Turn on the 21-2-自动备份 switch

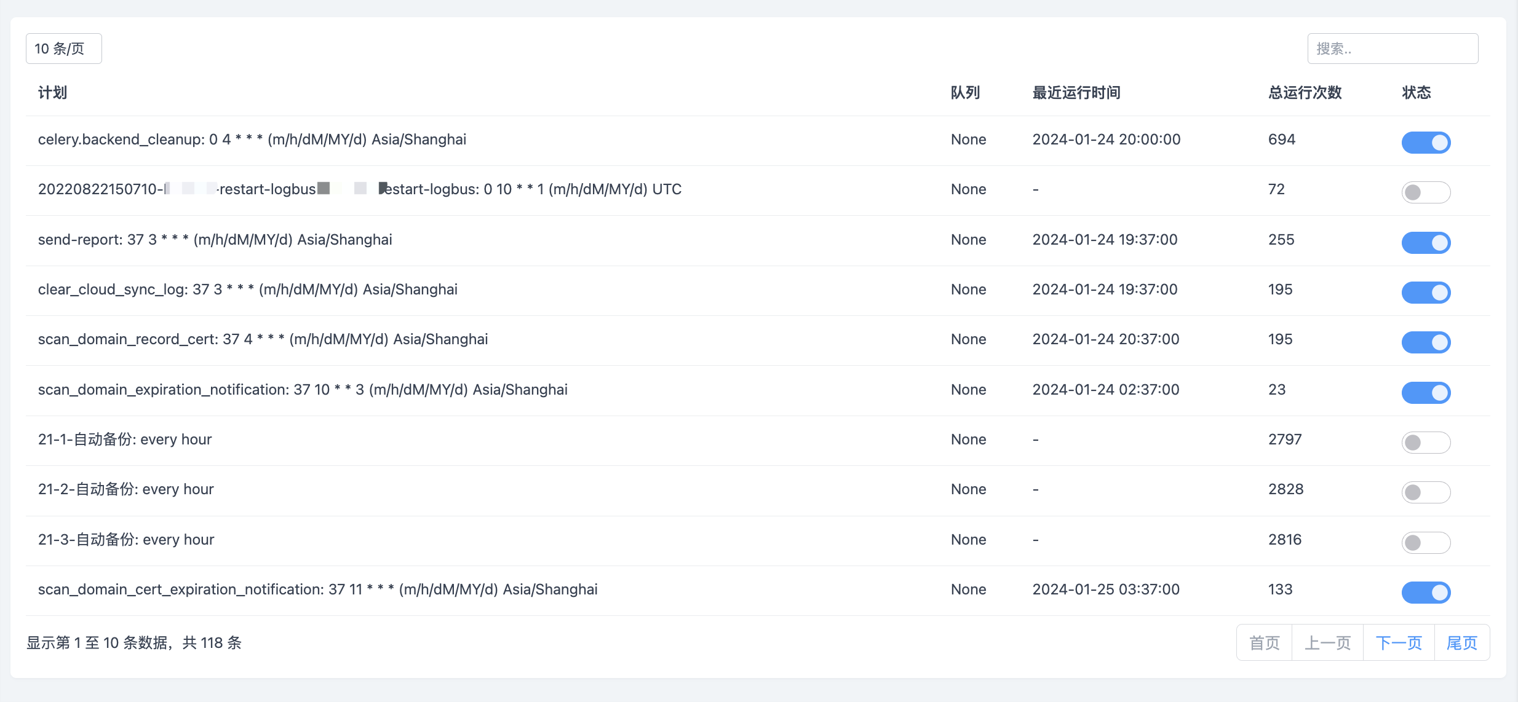pos(1425,492)
